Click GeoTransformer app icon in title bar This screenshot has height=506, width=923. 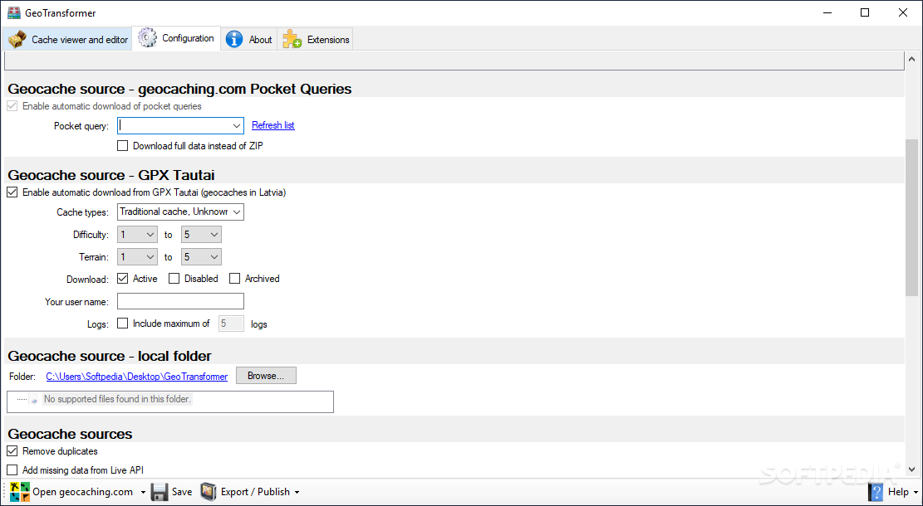pyautogui.click(x=14, y=13)
